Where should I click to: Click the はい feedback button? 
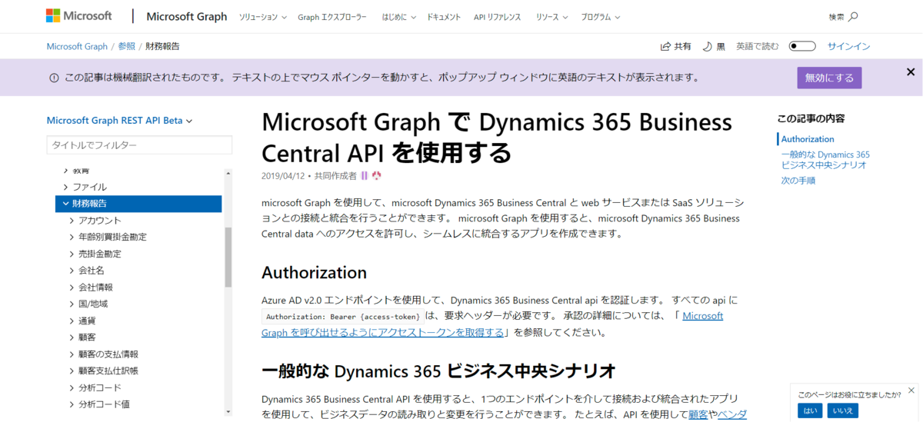pyautogui.click(x=810, y=410)
